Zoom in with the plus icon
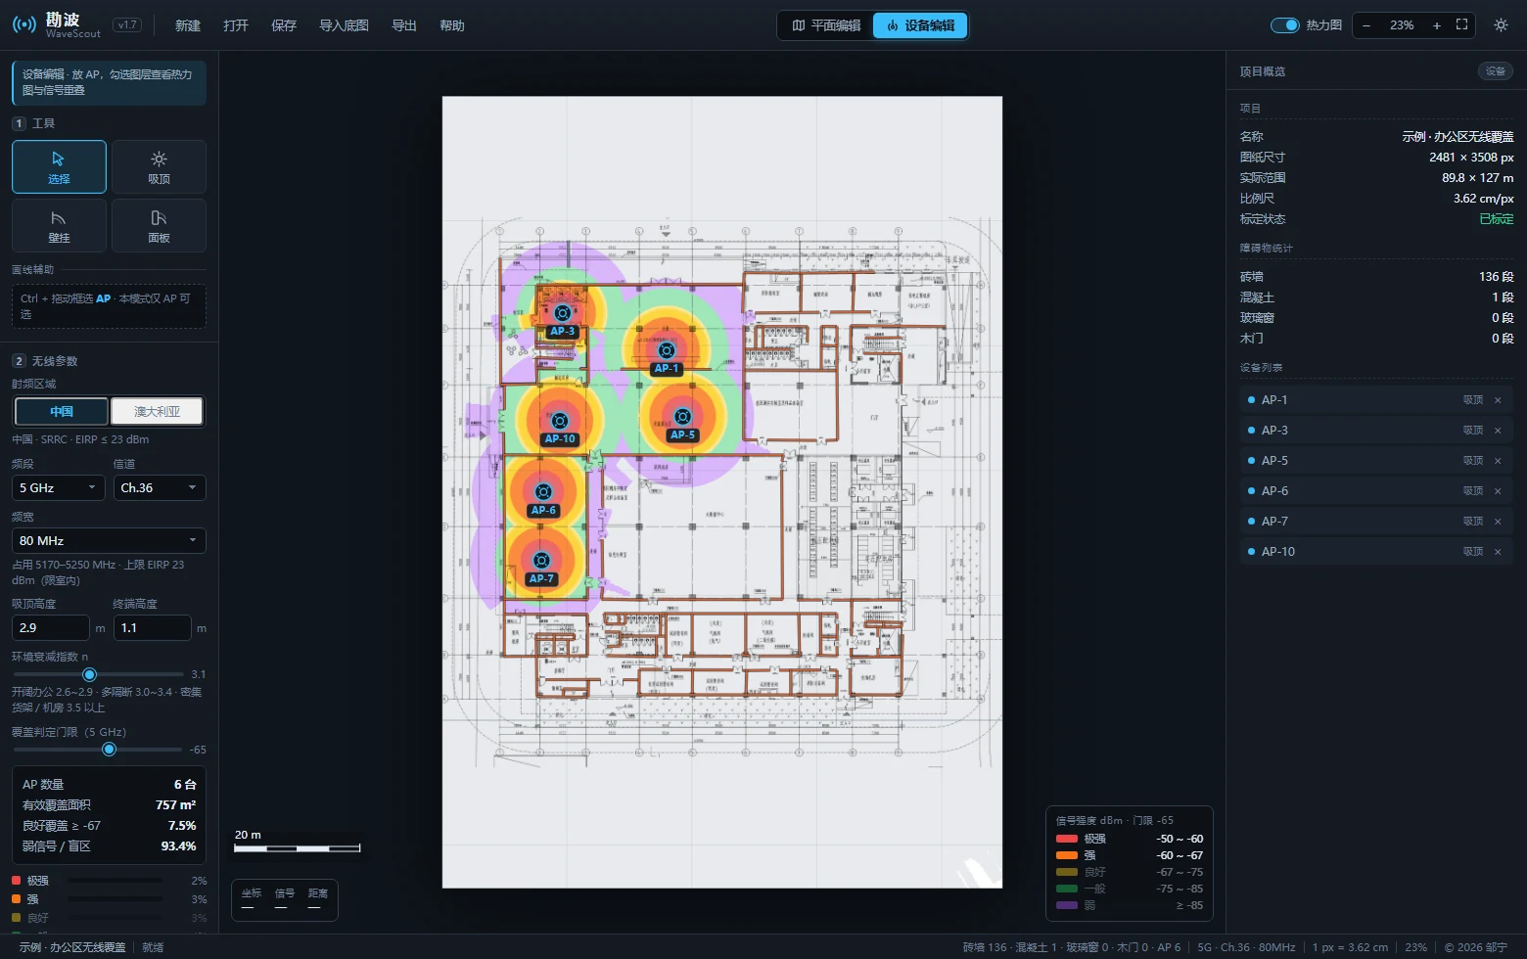The height and width of the screenshot is (959, 1527). (x=1436, y=25)
